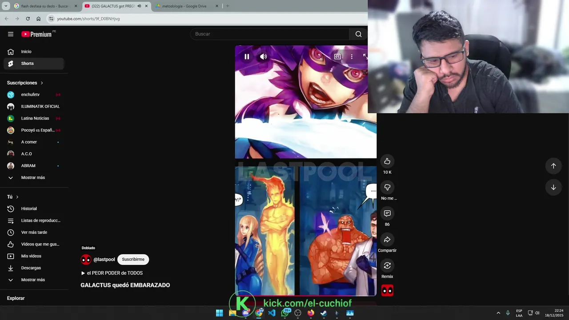The image size is (569, 320).
Task: Open the Short's three-dot options menu
Action: click(352, 56)
